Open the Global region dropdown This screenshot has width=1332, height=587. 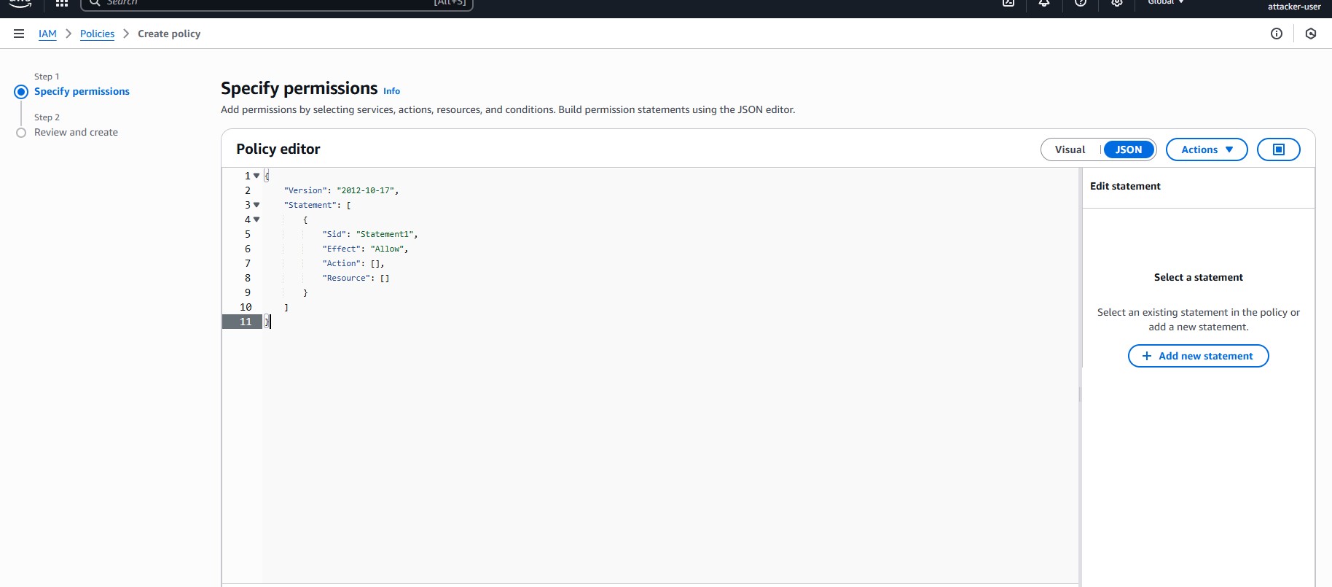[x=1166, y=3]
